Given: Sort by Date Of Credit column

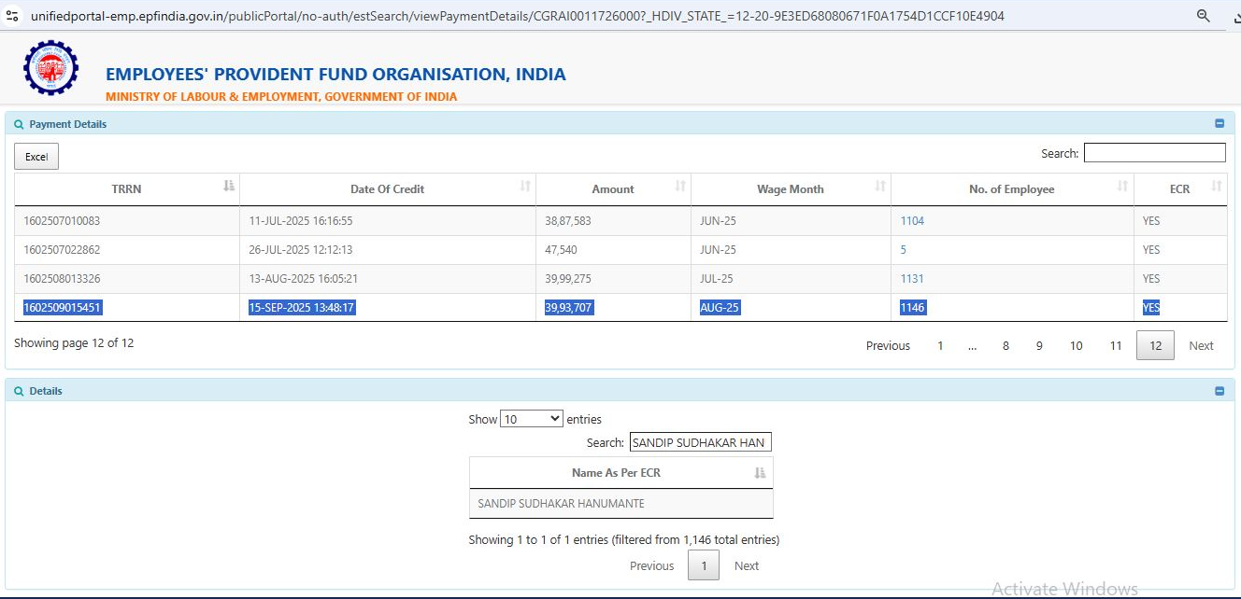Looking at the screenshot, I should coord(387,188).
